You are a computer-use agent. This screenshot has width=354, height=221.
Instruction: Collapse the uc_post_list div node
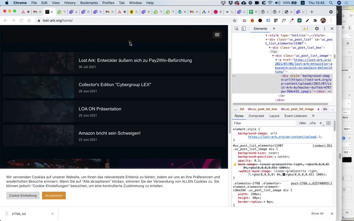click(x=267, y=40)
